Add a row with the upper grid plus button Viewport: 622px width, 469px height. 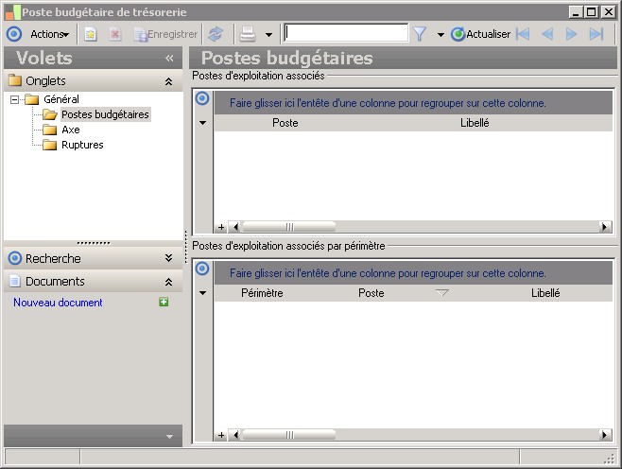(x=221, y=227)
